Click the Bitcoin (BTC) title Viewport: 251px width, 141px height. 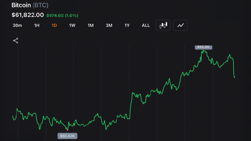click(30, 5)
